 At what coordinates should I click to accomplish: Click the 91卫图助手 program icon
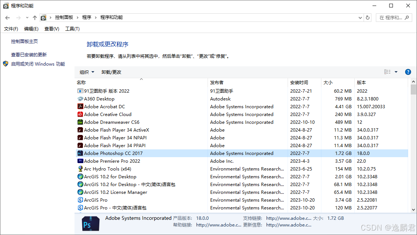80,91
